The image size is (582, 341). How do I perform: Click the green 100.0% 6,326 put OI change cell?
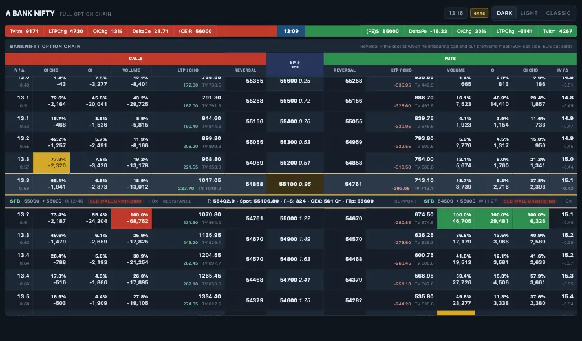pos(531,218)
